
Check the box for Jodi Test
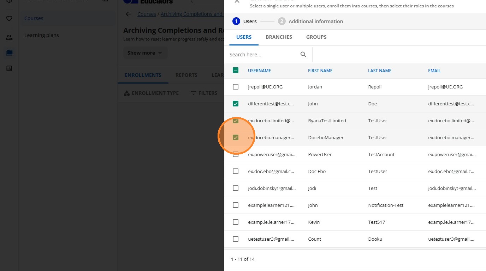(236, 188)
